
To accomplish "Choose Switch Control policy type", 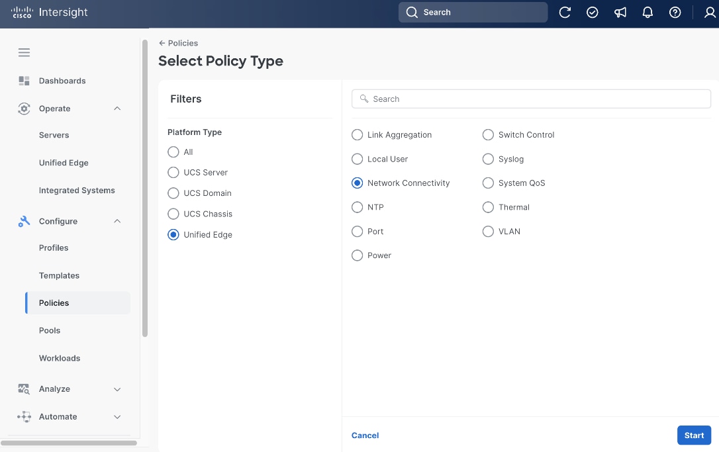I will click(x=489, y=135).
